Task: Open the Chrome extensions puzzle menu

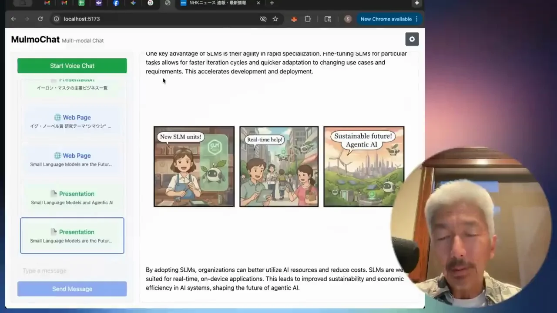Action: pyautogui.click(x=308, y=19)
